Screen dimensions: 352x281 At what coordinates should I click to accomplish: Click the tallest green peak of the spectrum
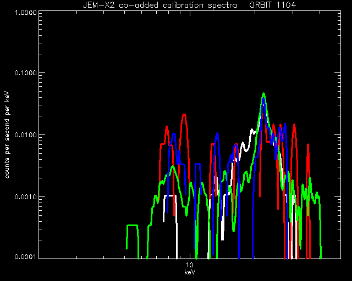click(264, 93)
